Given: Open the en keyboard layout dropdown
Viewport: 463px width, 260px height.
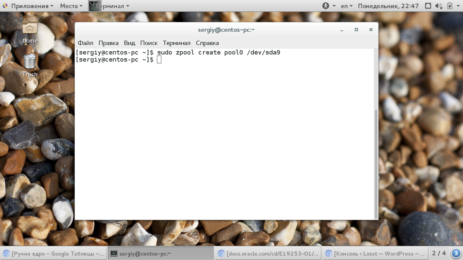Looking at the screenshot, I should [x=346, y=6].
